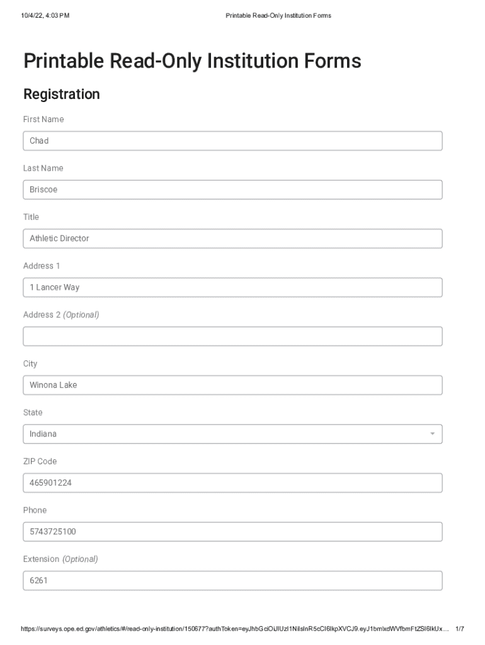Image resolution: width=485 pixels, height=645 pixels.
Task: Click the small page title in top header
Action: pyautogui.click(x=278, y=15)
